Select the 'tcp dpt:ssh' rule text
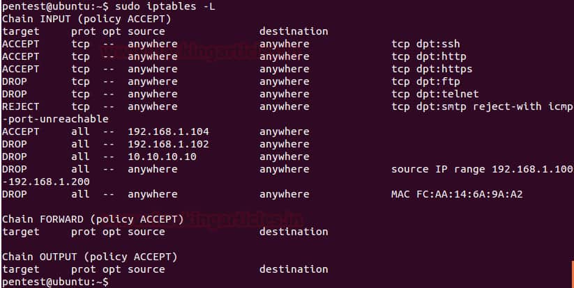The width and height of the screenshot is (574, 288). (425, 44)
